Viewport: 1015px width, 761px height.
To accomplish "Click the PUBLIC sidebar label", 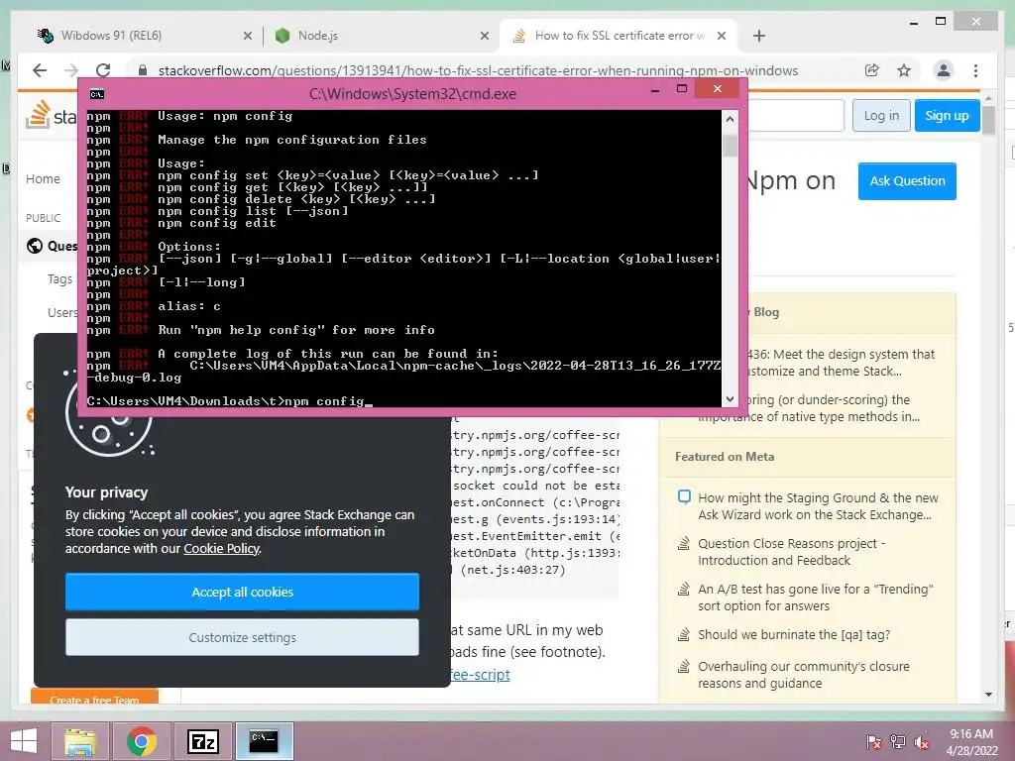I will coord(43,218).
